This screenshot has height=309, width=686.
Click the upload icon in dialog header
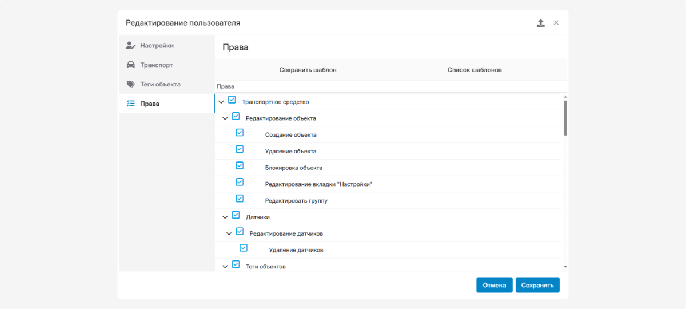pyautogui.click(x=541, y=23)
